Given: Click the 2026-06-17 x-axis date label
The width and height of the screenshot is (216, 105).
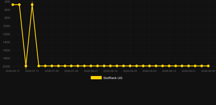Looking at the screenshot, I should coord(13,71).
